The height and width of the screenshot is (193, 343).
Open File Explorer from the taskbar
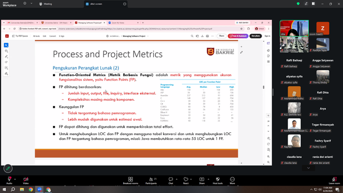pos(22,189)
